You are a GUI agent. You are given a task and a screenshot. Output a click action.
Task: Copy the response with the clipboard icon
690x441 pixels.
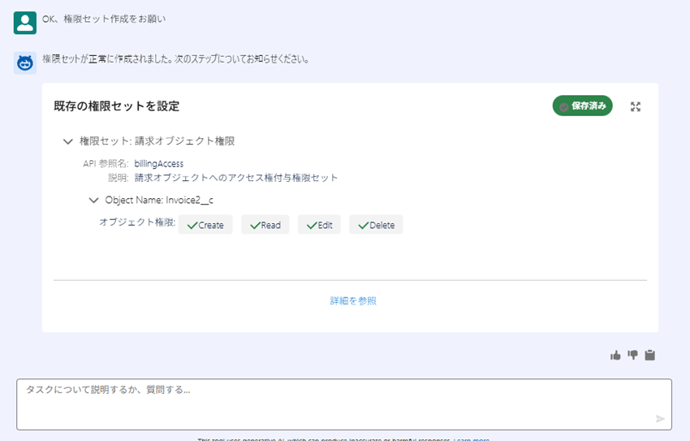point(649,355)
